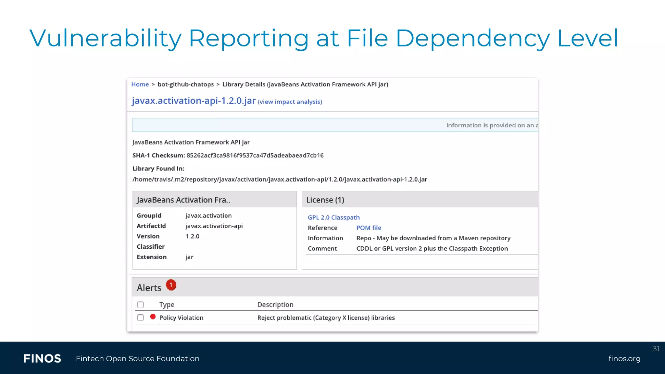The width and height of the screenshot is (665, 374).
Task: Click finos.org in the footer
Action: tap(624, 359)
